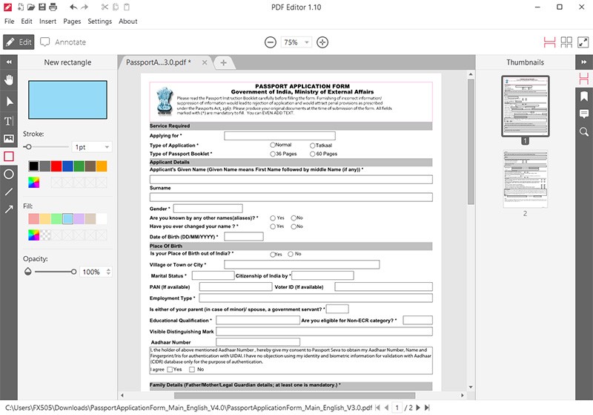Open page 2 thumbnail

point(525,179)
